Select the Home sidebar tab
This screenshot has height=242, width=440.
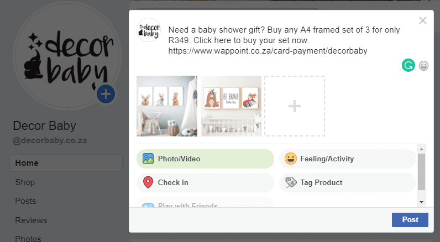pyautogui.click(x=66, y=163)
